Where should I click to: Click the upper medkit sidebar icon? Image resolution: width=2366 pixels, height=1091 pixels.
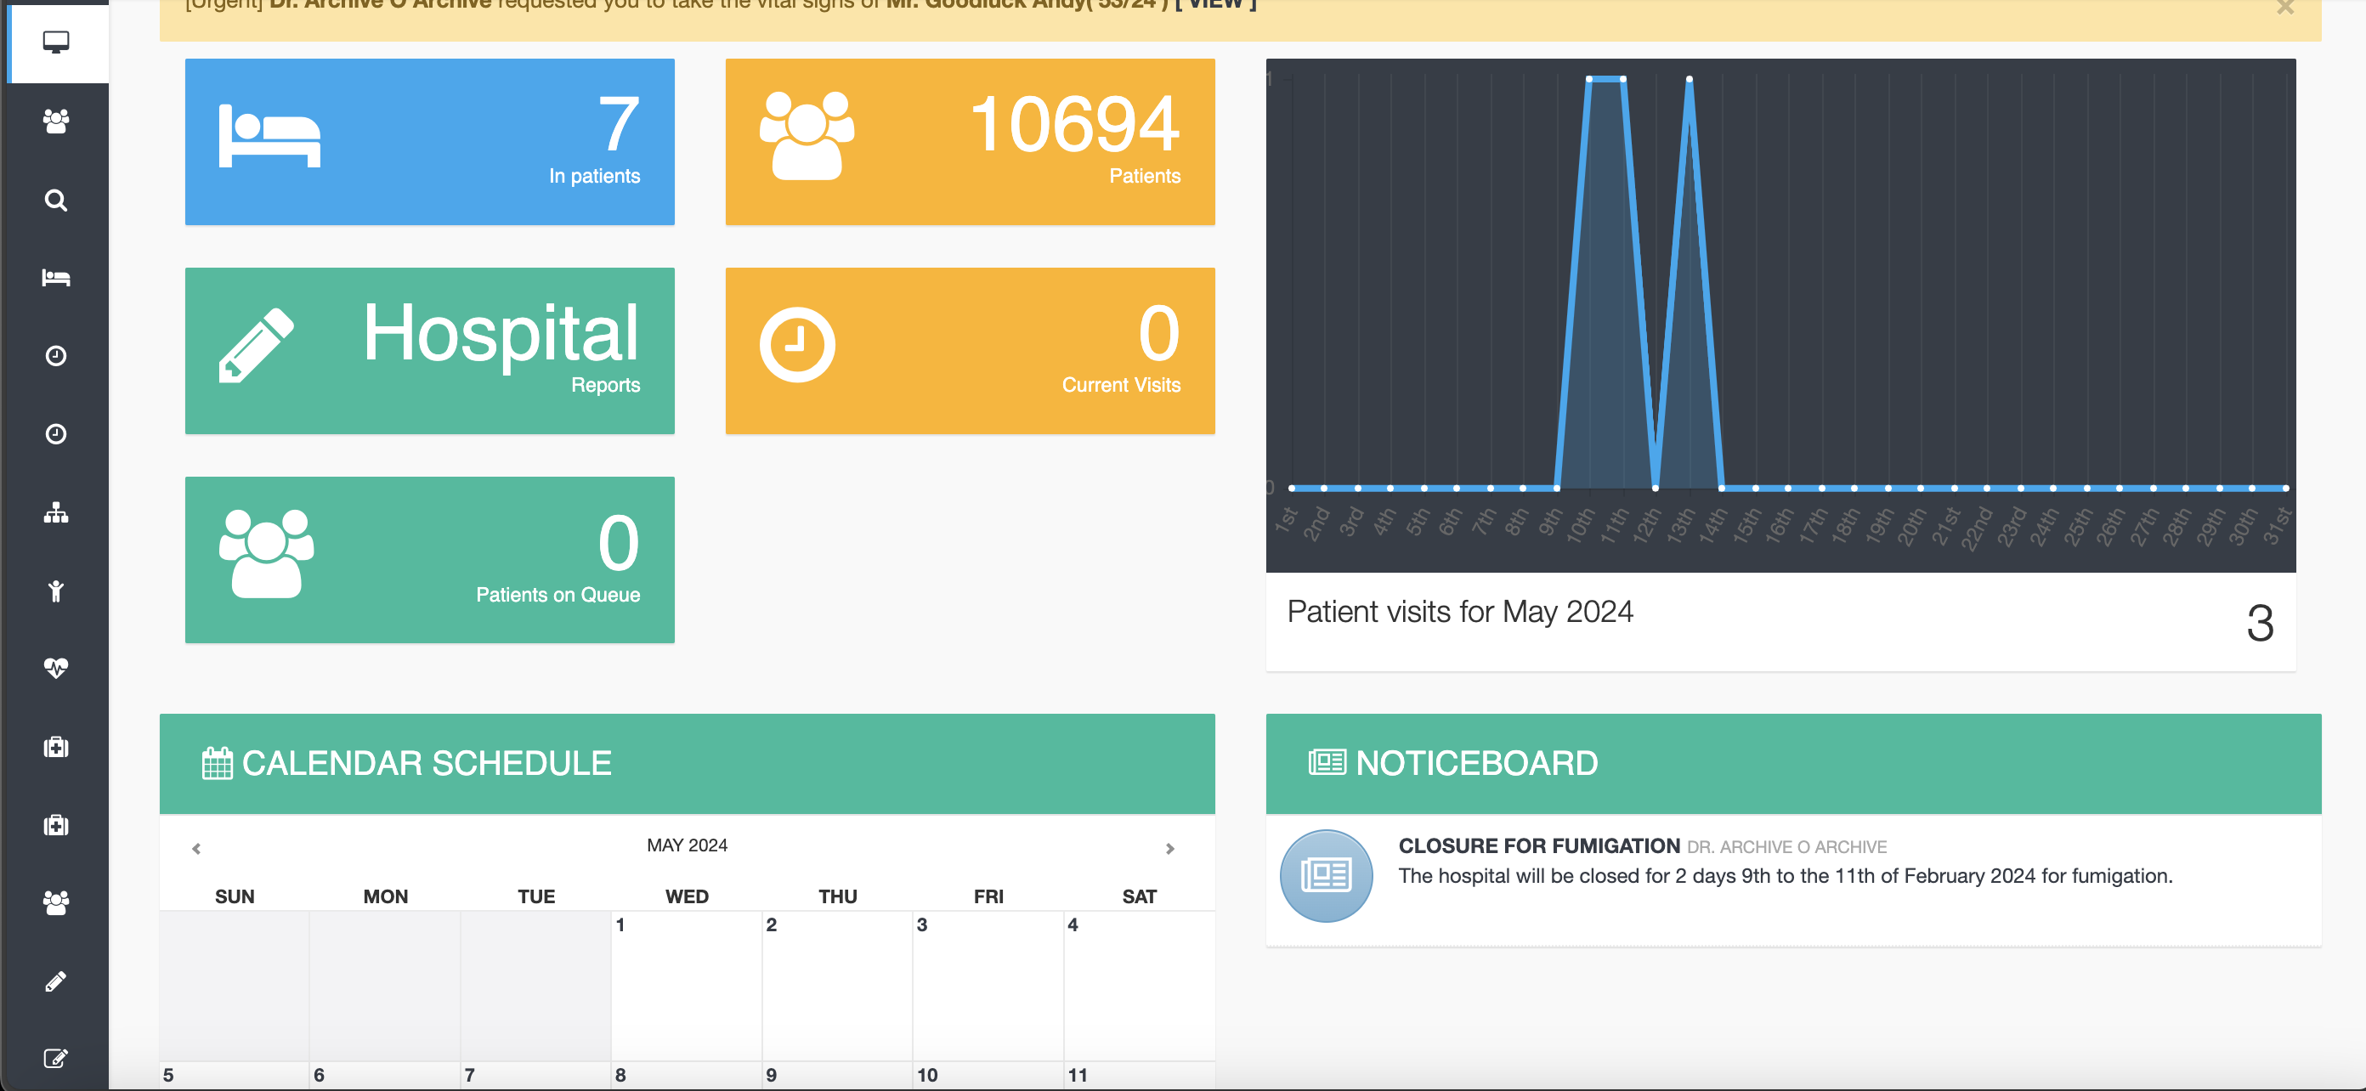point(56,747)
